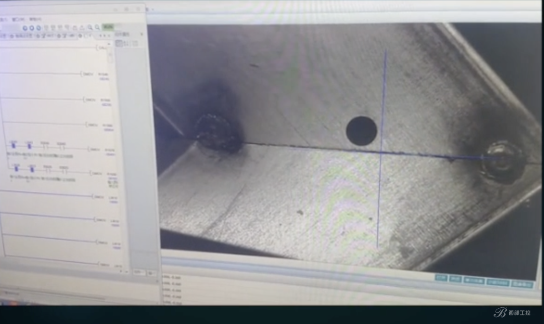Open the zoom percentage dropdown below ladder editor
The width and height of the screenshot is (544, 324).
139,272
